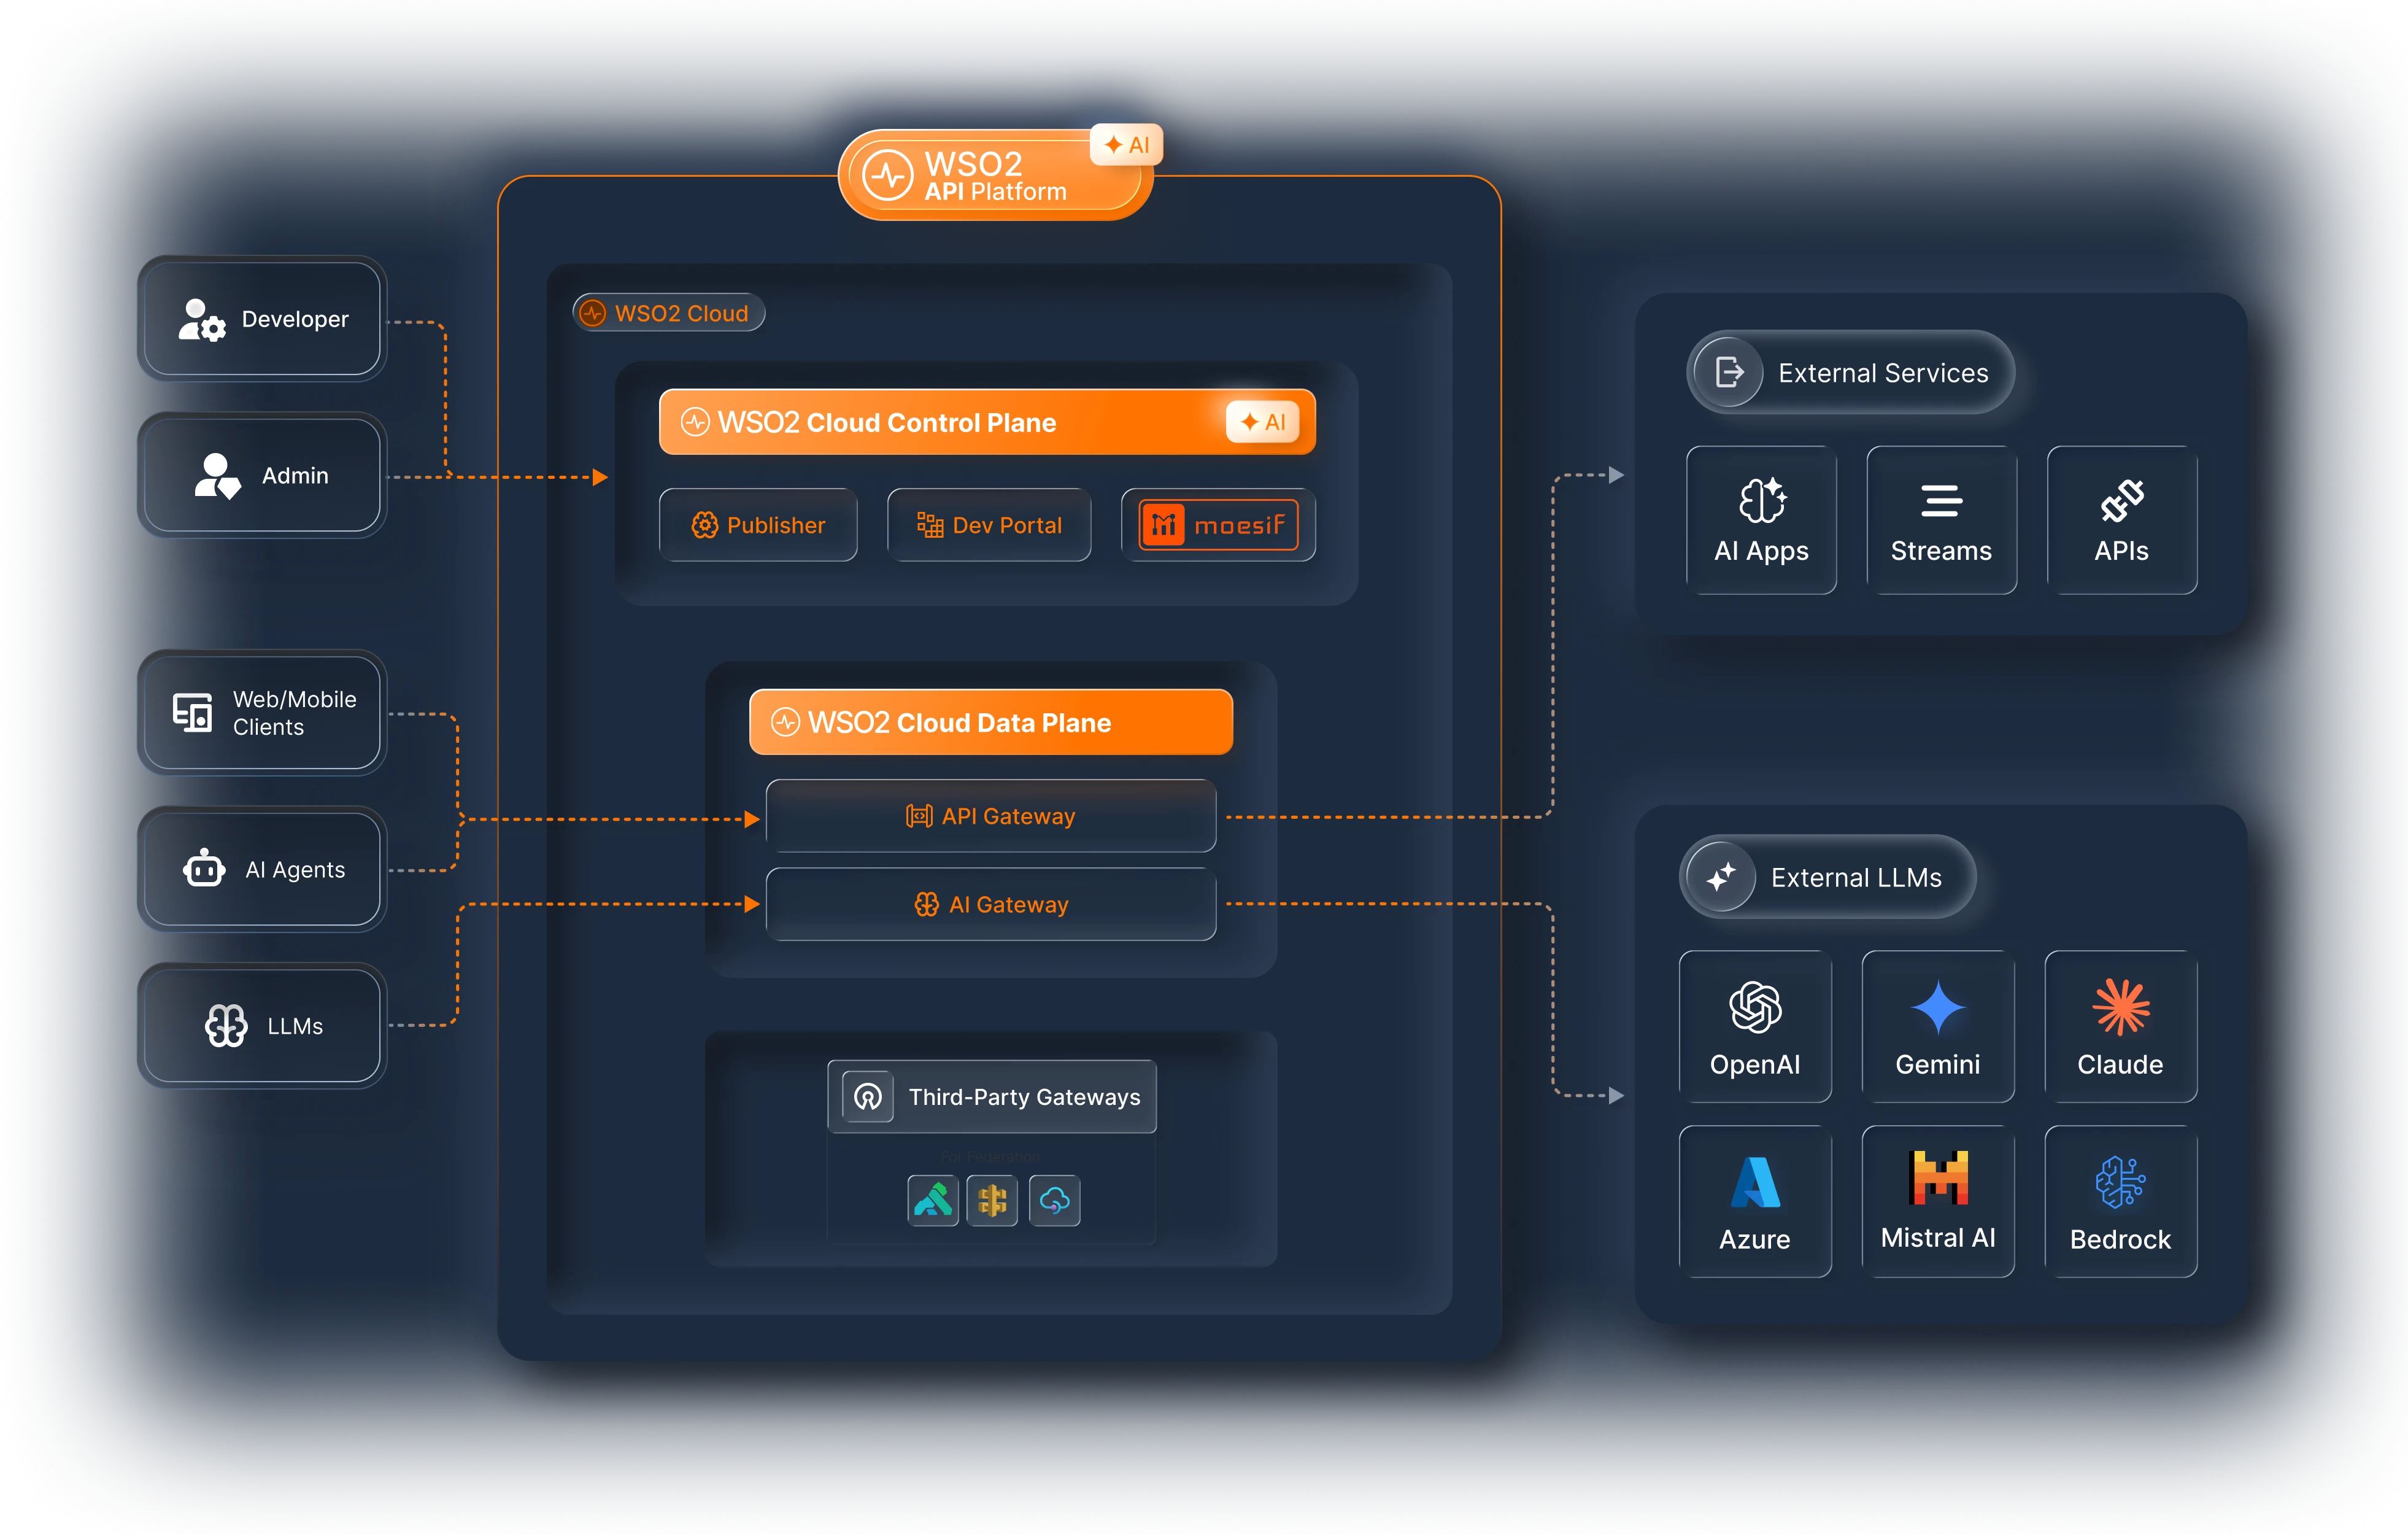Select the AI Gateway box

(991, 904)
